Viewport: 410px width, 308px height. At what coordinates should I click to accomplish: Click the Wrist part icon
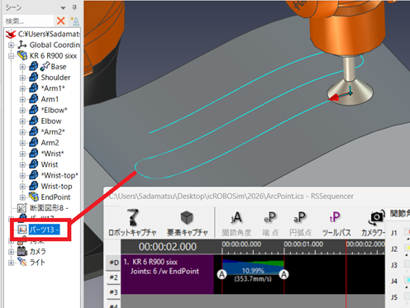click(34, 164)
